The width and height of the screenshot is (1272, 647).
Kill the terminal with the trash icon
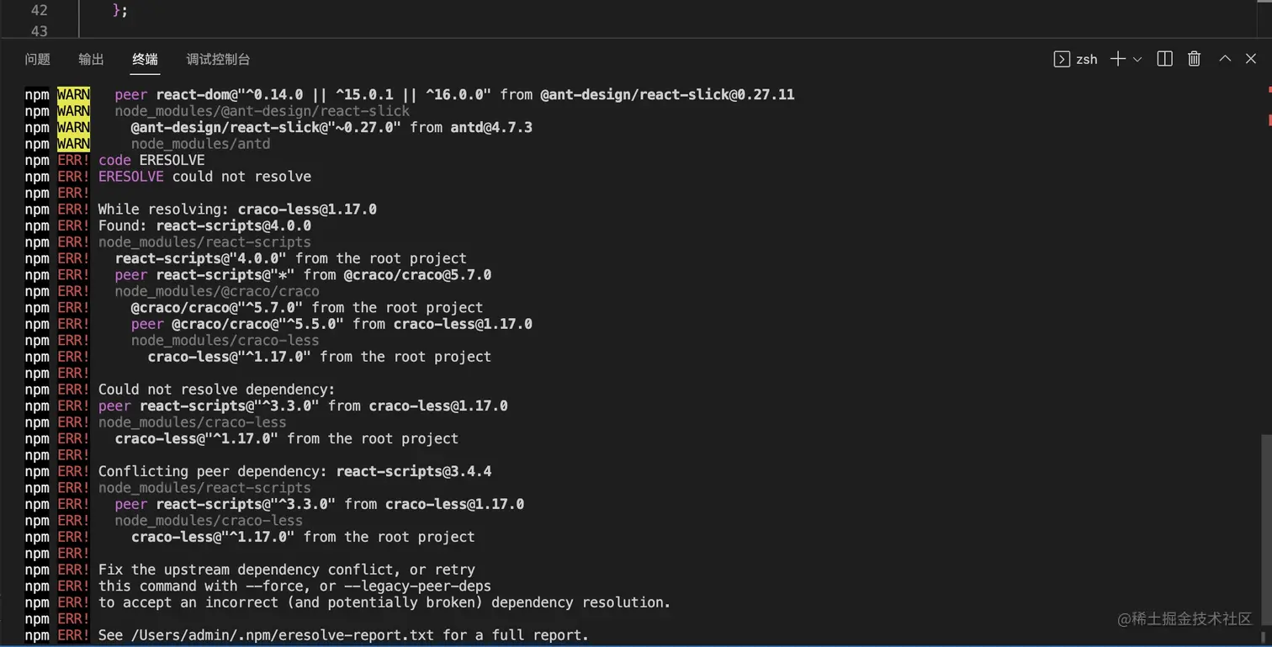pyautogui.click(x=1194, y=59)
